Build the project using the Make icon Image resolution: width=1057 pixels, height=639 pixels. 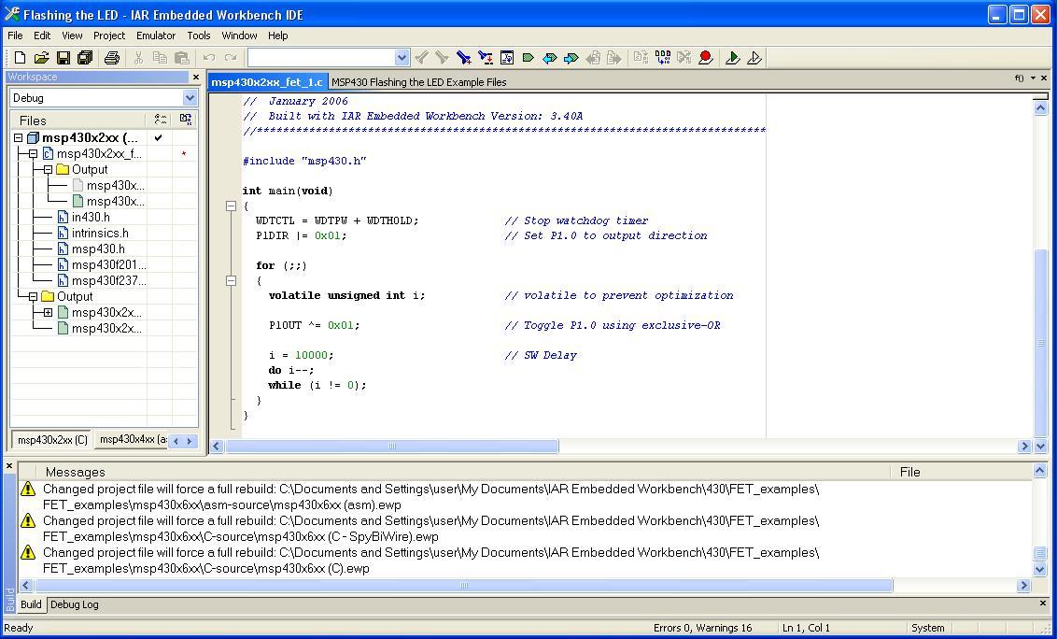pos(663,58)
